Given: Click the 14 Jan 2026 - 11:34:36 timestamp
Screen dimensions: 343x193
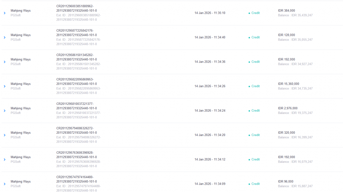Looking at the screenshot, I should click(x=210, y=62).
